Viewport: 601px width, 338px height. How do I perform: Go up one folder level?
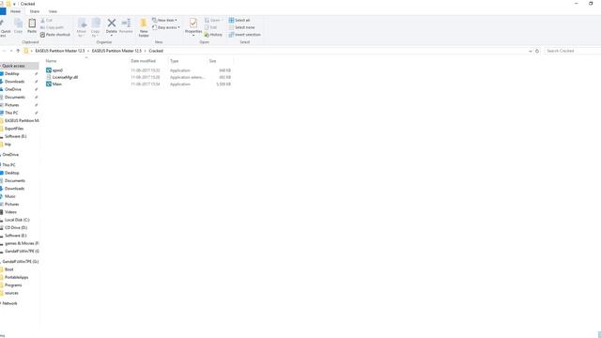point(18,51)
